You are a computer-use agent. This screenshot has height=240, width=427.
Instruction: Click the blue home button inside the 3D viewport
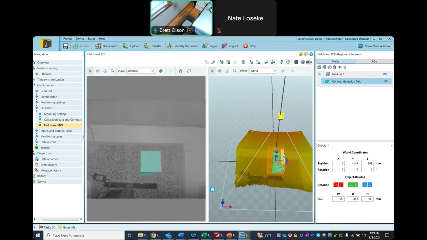212,189
